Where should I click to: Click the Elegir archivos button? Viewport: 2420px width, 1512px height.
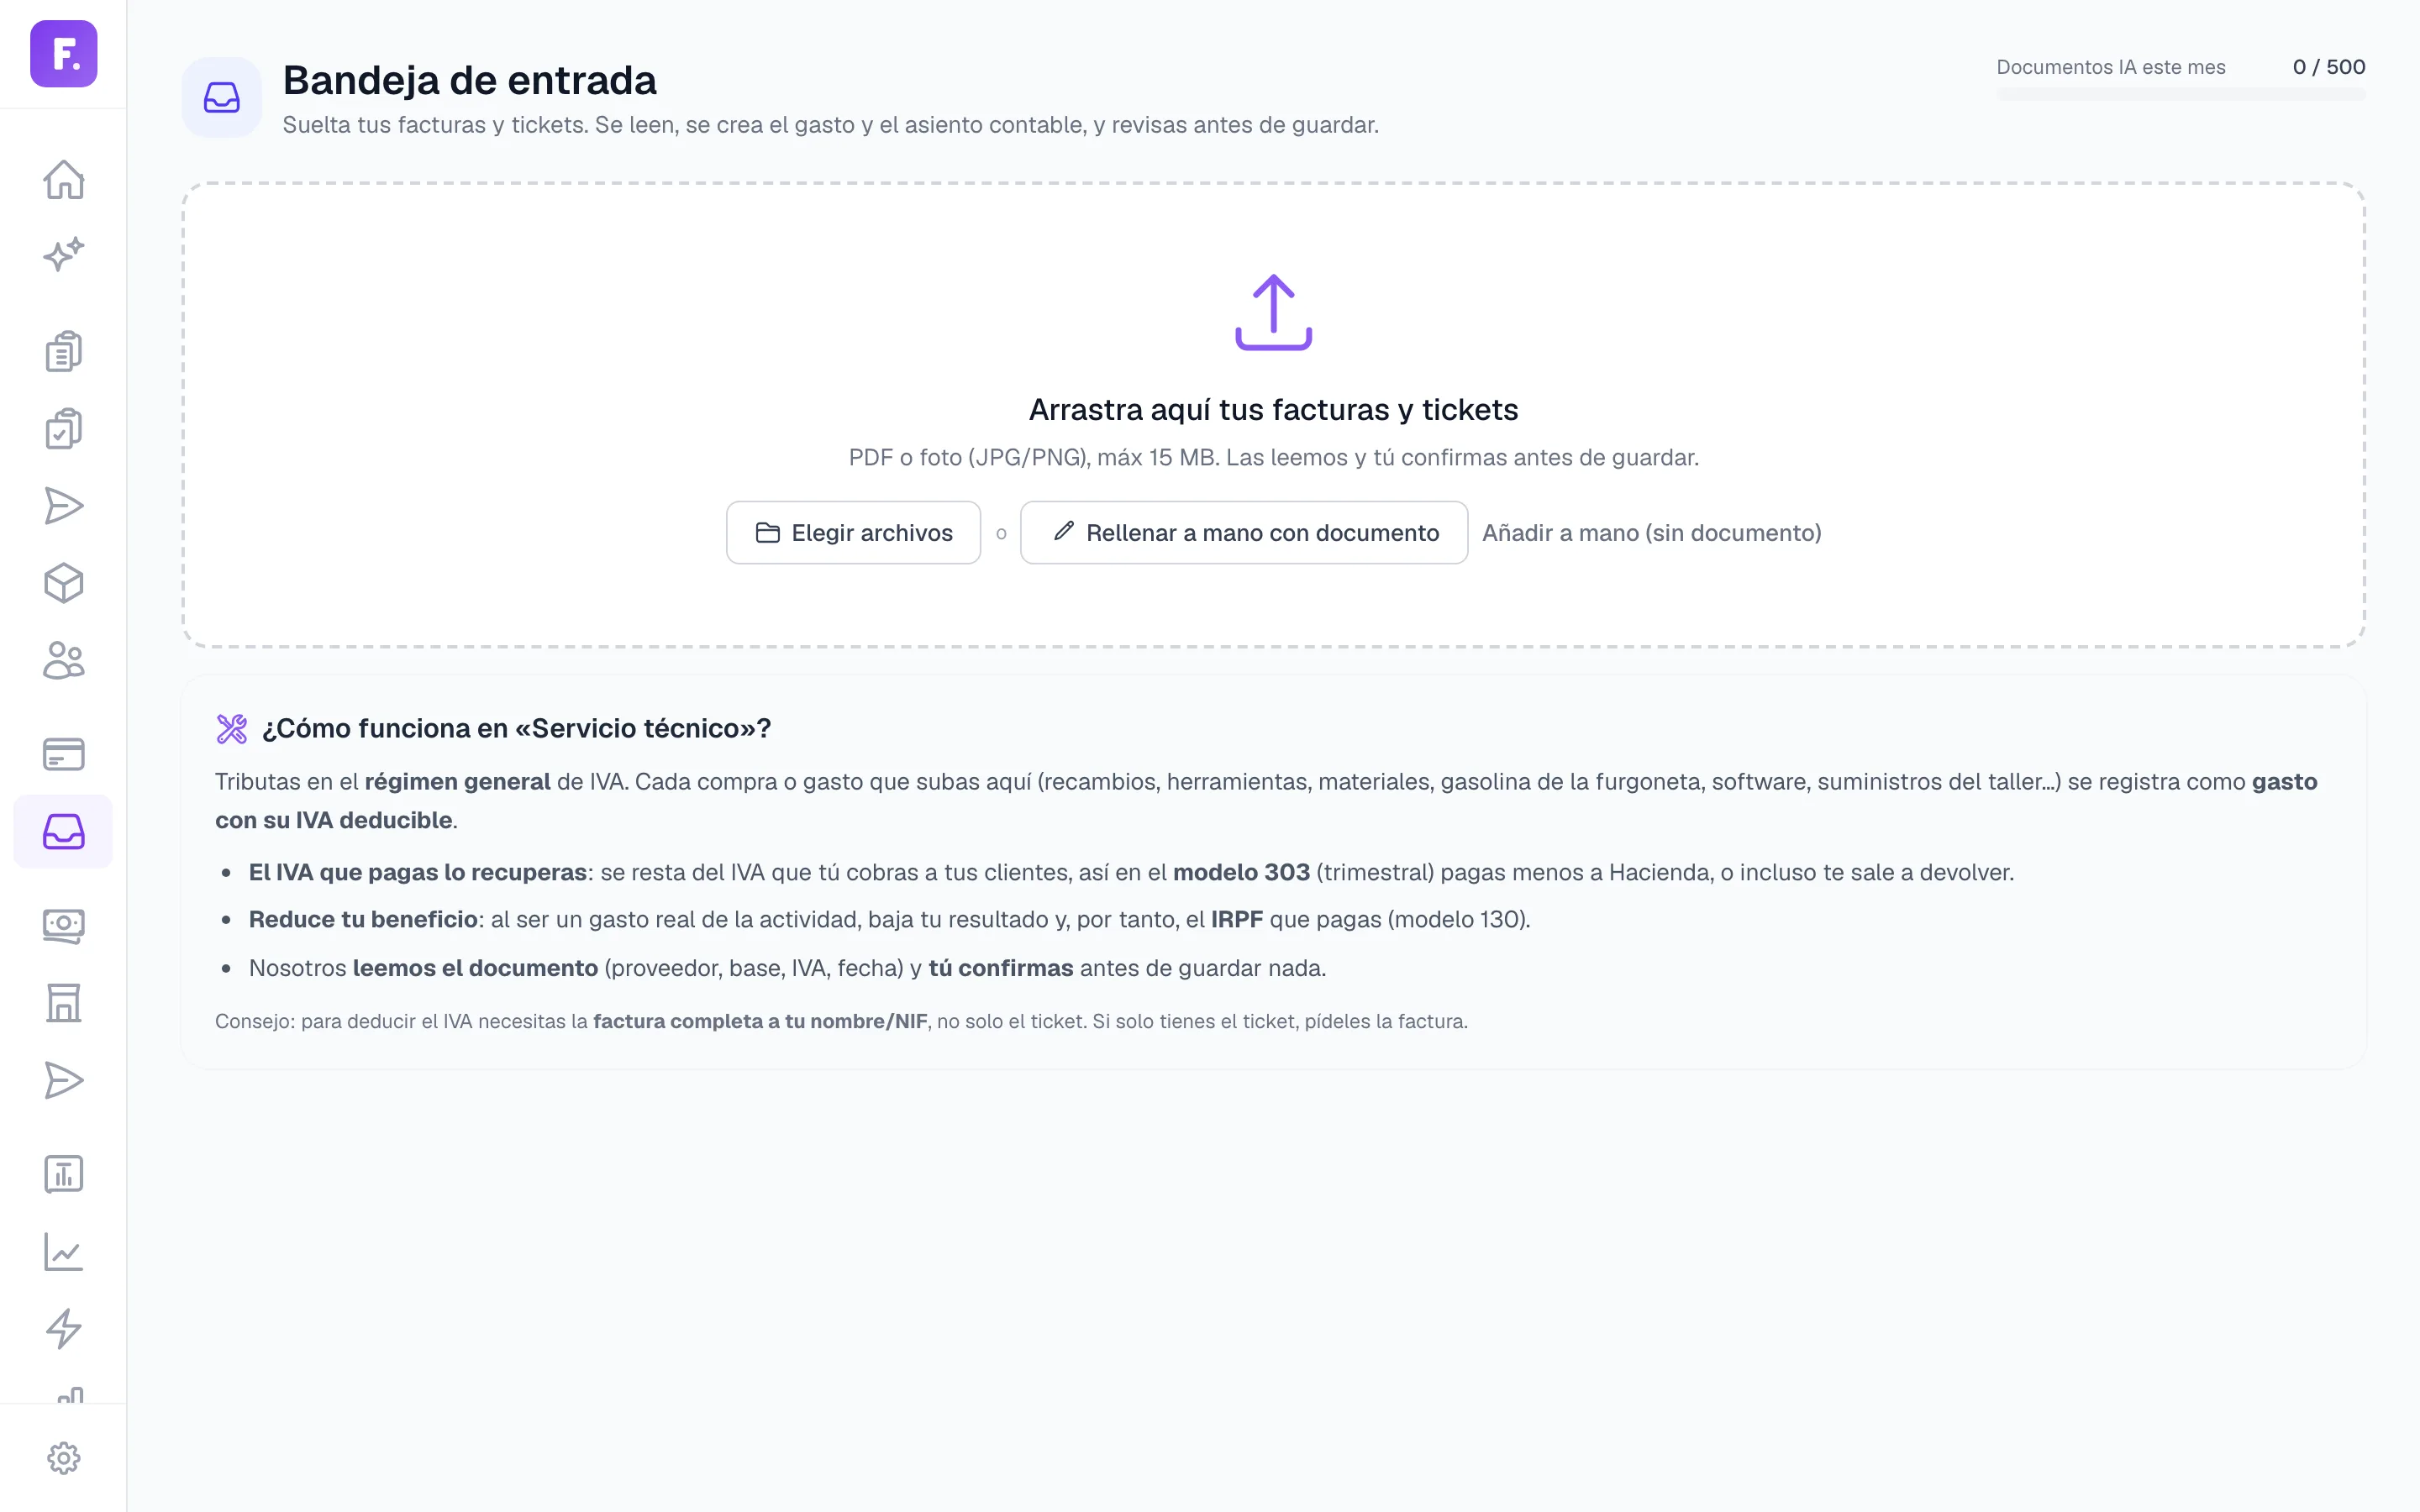(x=853, y=533)
